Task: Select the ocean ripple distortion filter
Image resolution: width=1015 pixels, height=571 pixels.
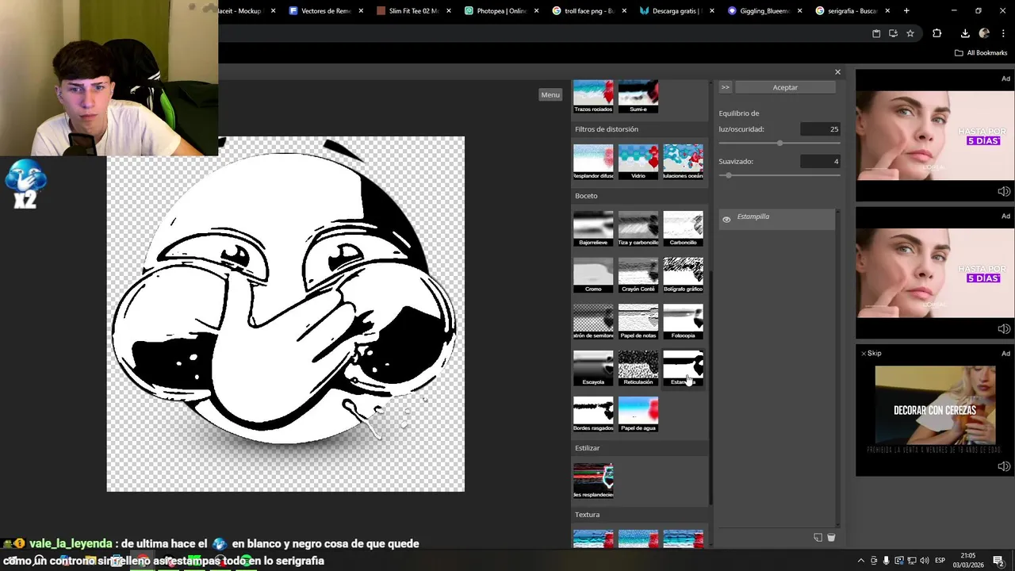Action: point(683,162)
